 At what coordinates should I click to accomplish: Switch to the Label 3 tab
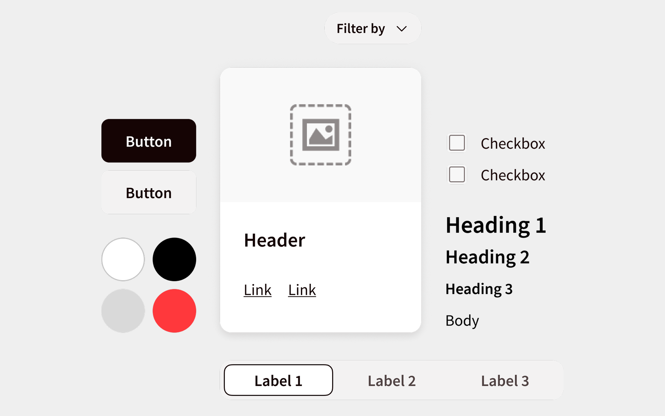tap(505, 381)
